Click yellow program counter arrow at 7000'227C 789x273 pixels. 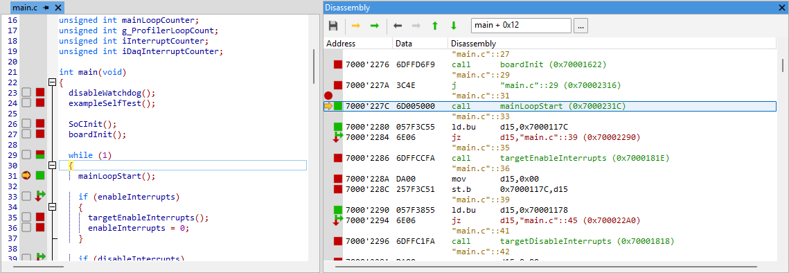328,106
